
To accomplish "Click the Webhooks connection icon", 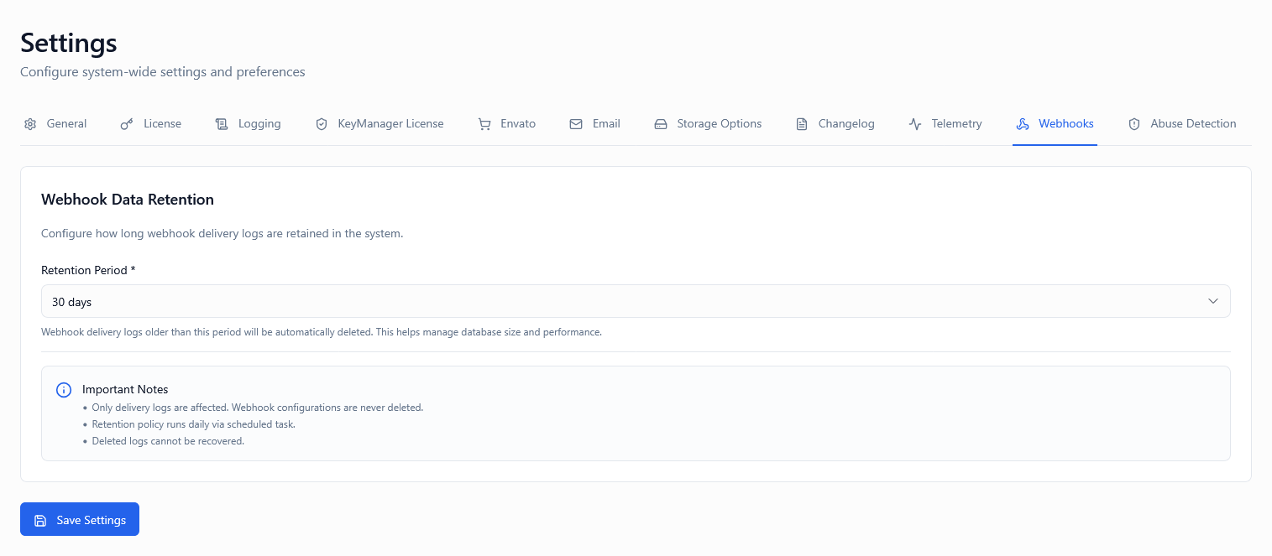I will pos(1023,123).
